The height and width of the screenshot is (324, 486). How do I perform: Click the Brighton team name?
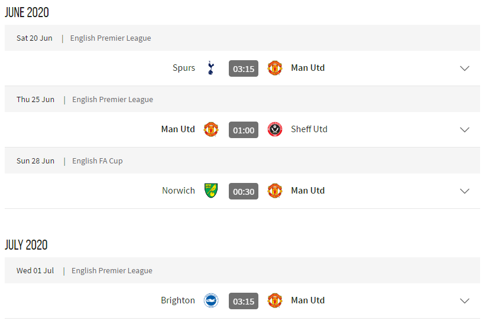(178, 300)
